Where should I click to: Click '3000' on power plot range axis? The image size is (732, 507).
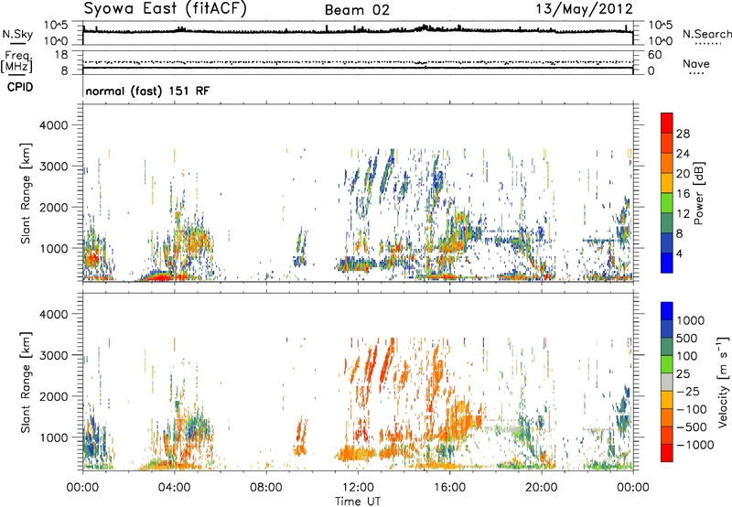53,167
